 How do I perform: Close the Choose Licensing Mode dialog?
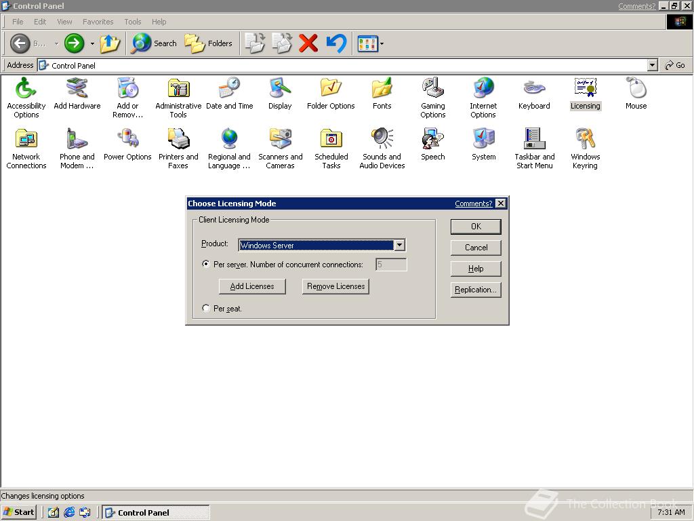[501, 204]
